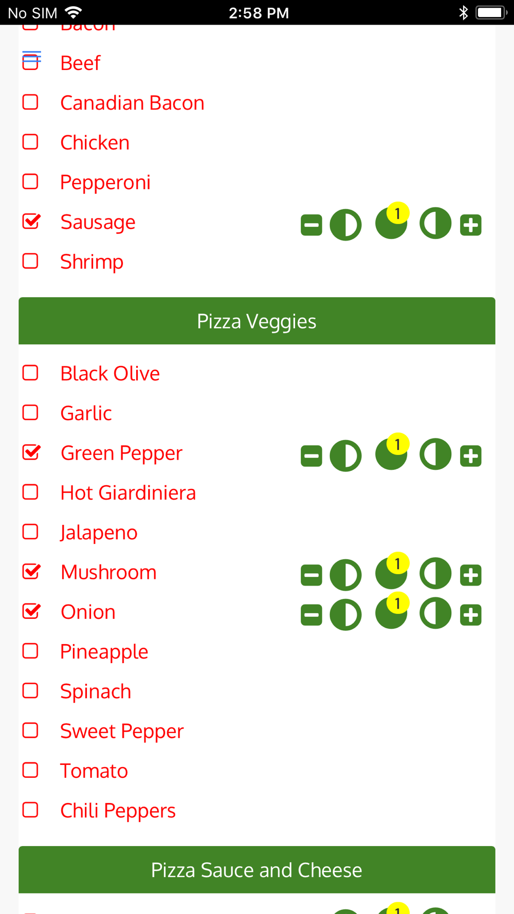Check the Pepperoni checkbox

30,181
